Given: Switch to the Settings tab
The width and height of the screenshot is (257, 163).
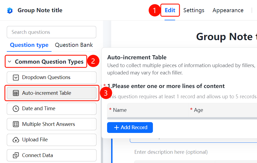Looking at the screenshot, I should click(x=194, y=10).
